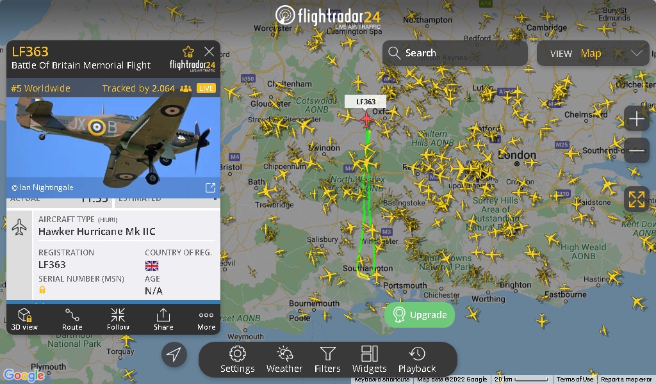The height and width of the screenshot is (384, 656).
Task: Open the More options menu
Action: tap(206, 319)
